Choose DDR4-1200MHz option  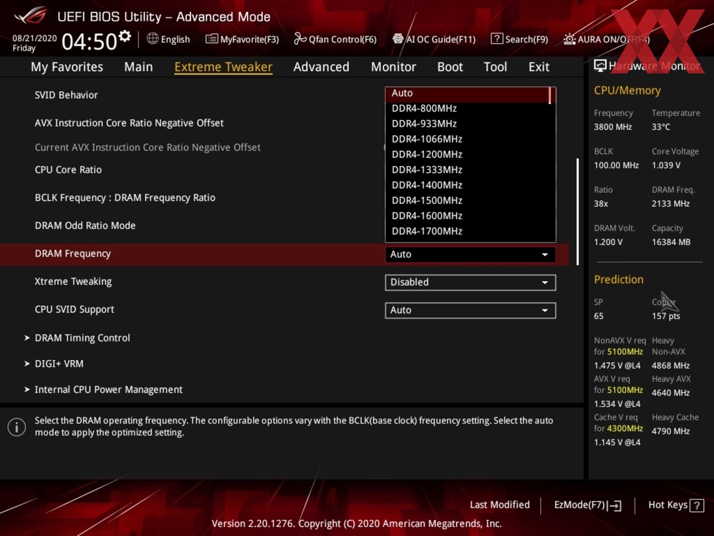point(467,154)
